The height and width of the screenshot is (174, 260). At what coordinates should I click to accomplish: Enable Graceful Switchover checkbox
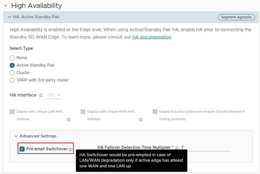(155, 112)
